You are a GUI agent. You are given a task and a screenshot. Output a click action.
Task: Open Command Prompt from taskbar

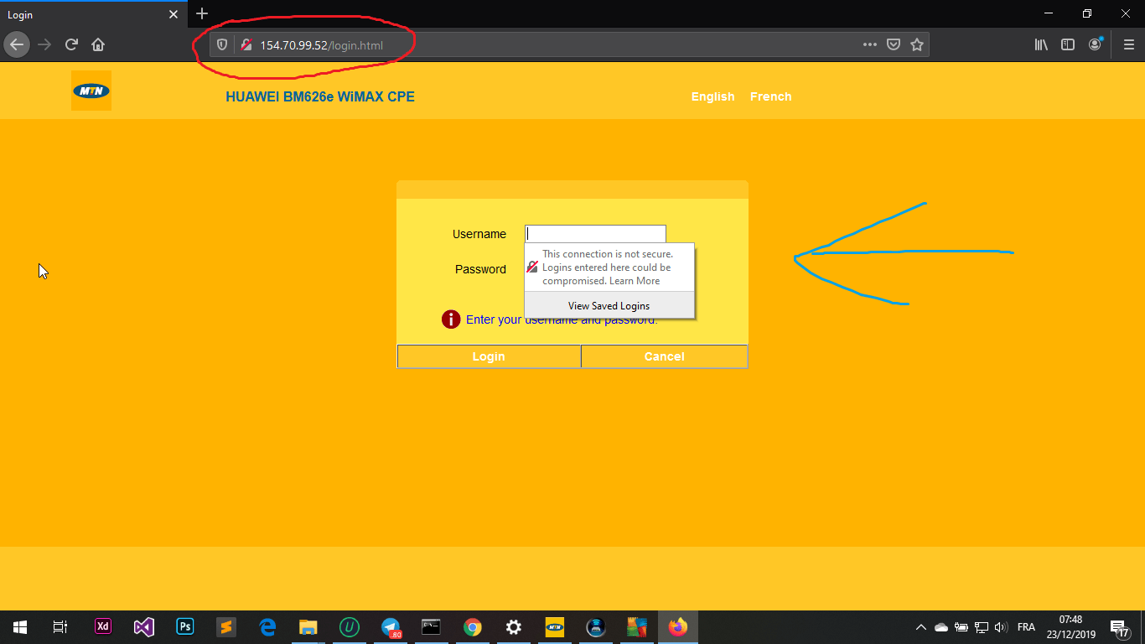[x=431, y=627]
